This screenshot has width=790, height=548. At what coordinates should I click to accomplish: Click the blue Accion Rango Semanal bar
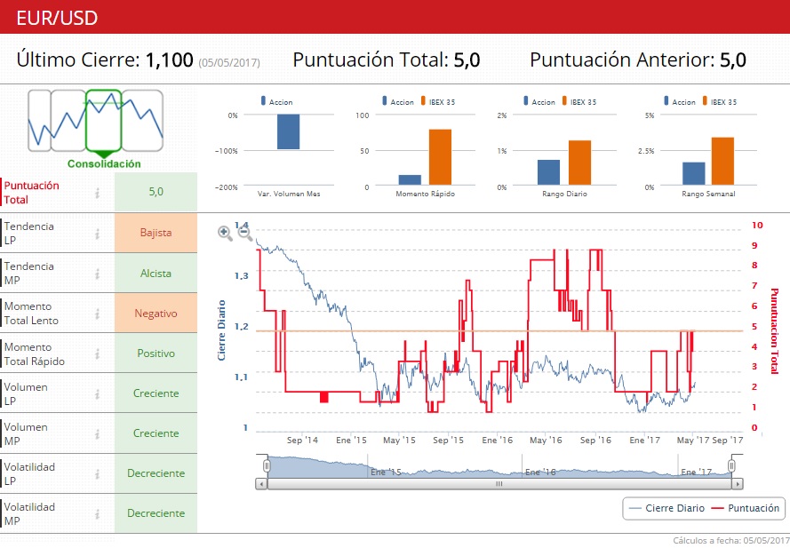point(694,174)
